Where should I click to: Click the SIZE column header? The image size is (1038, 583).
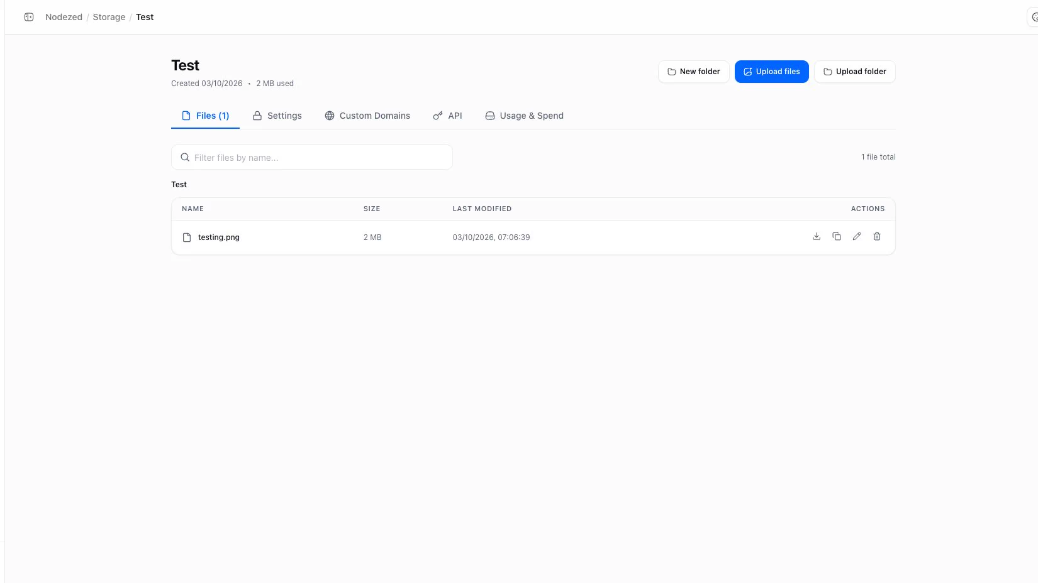pyautogui.click(x=372, y=209)
